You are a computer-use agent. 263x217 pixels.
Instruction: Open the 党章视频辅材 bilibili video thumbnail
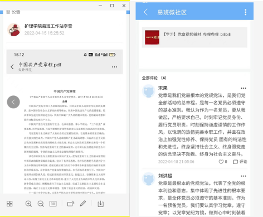152,37
